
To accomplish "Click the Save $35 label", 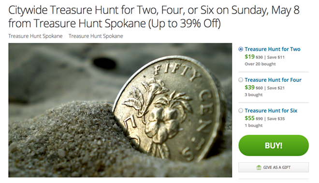I will pyautogui.click(x=276, y=119).
